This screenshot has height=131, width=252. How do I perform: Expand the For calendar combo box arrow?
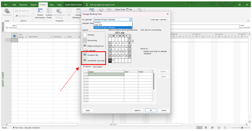pyautogui.click(x=131, y=20)
